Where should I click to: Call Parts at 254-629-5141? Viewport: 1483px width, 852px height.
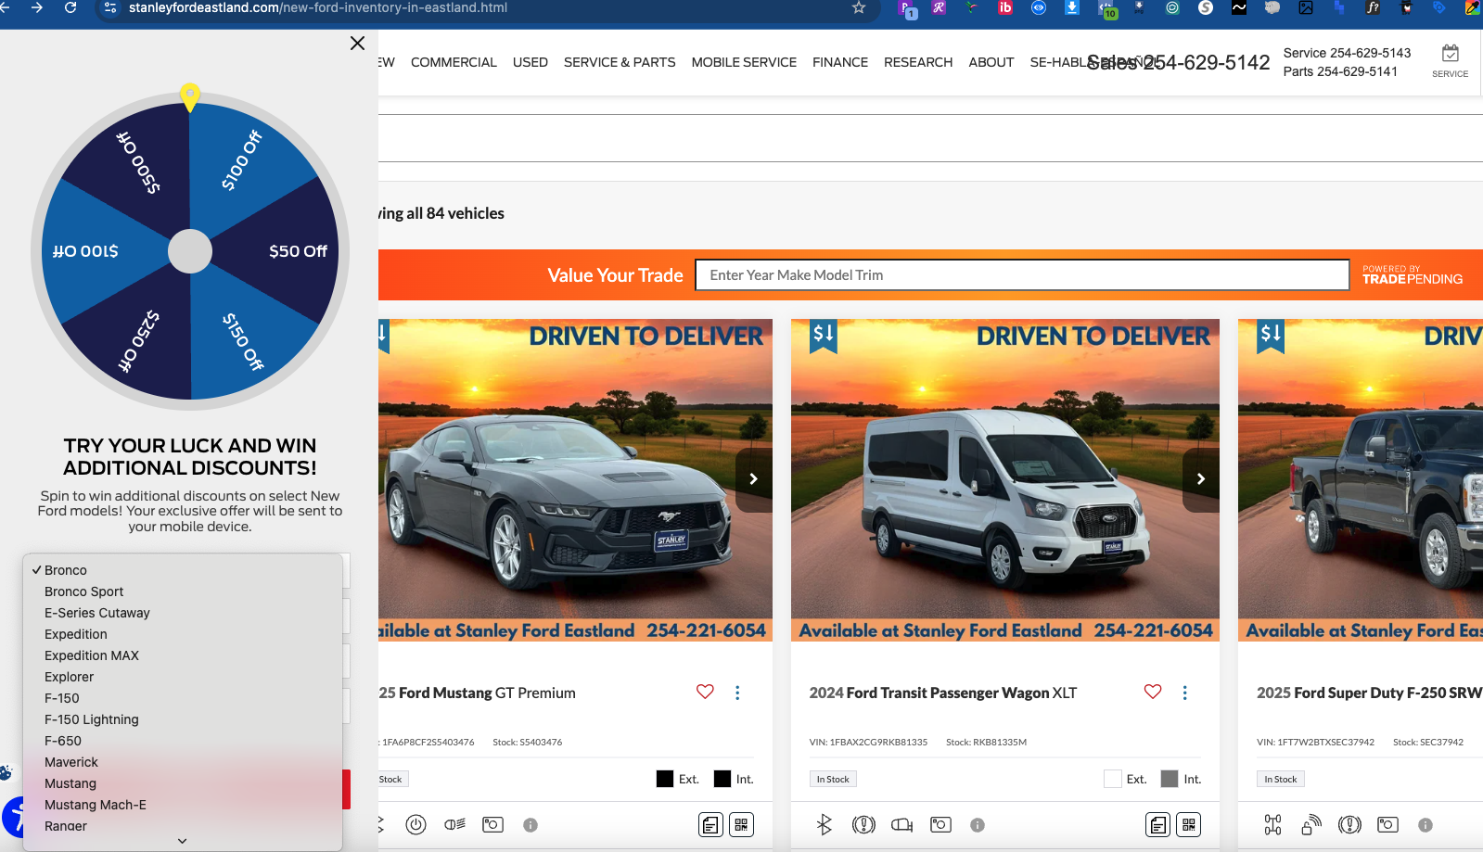tap(1340, 71)
